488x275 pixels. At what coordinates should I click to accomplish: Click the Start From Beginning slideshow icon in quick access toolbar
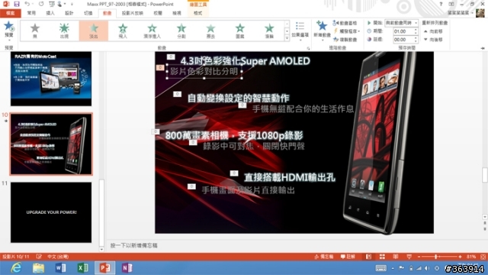pos(51,4)
